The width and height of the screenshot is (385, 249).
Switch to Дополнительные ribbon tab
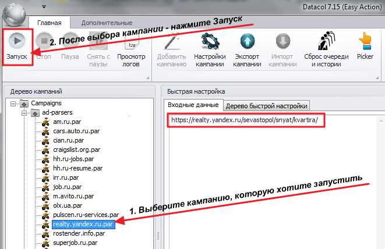(107, 23)
